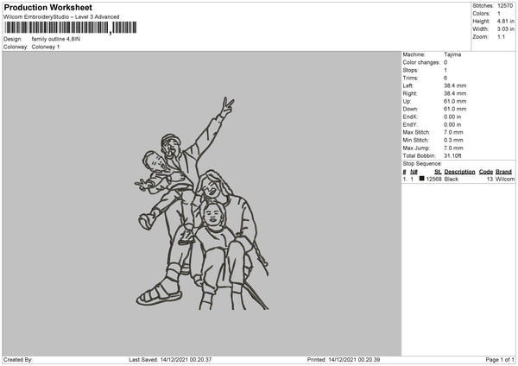Click the Created By label

[18, 360]
